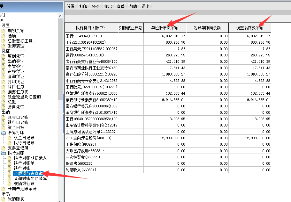Click the document icon beside 选项
291x202 pixels.
click(x=3, y=36)
